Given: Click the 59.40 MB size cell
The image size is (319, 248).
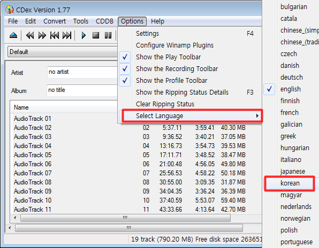Looking at the screenshot, I should point(233,200).
